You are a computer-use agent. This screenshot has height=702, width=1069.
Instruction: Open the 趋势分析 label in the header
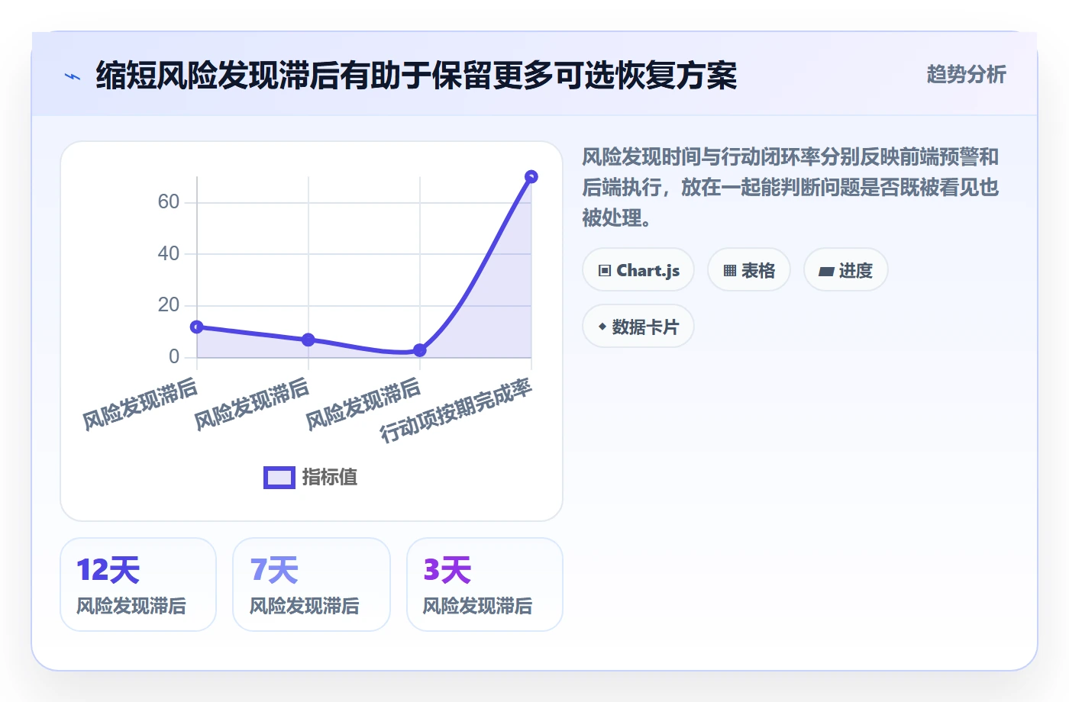tap(966, 74)
